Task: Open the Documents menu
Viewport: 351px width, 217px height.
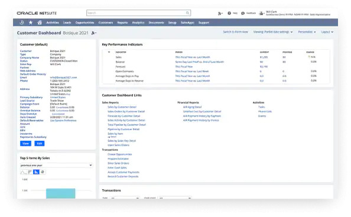Action: 156,22
